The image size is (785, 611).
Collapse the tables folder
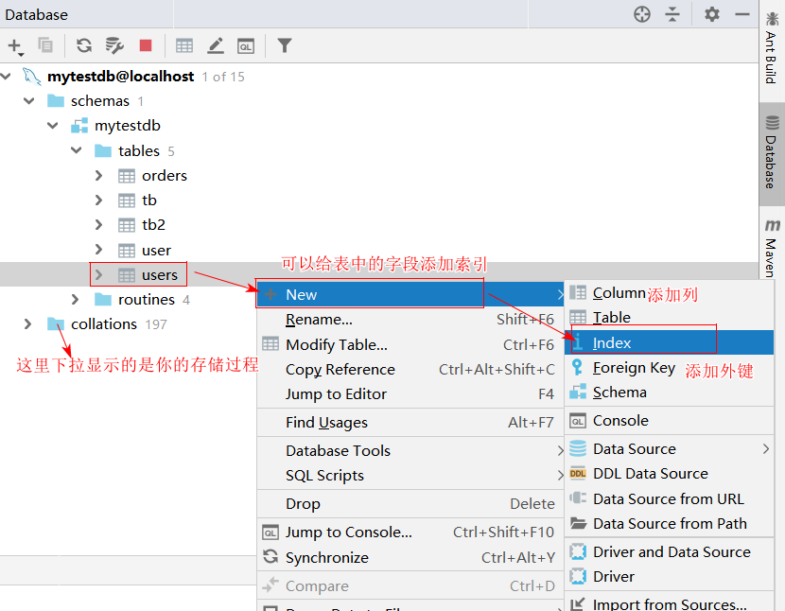point(76,150)
